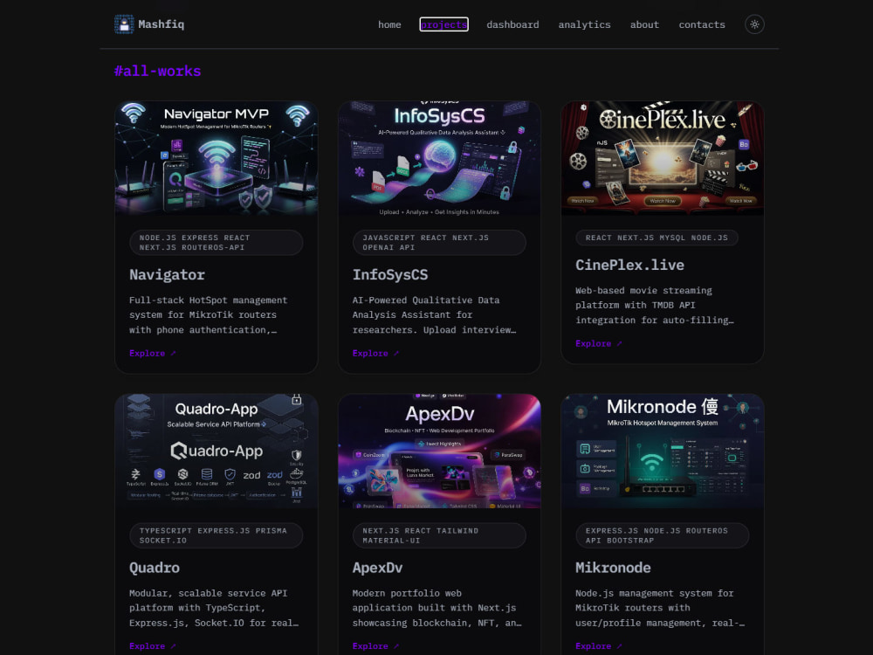Click Explore link under Mikronode
The height and width of the screenshot is (655, 873).
(x=599, y=646)
